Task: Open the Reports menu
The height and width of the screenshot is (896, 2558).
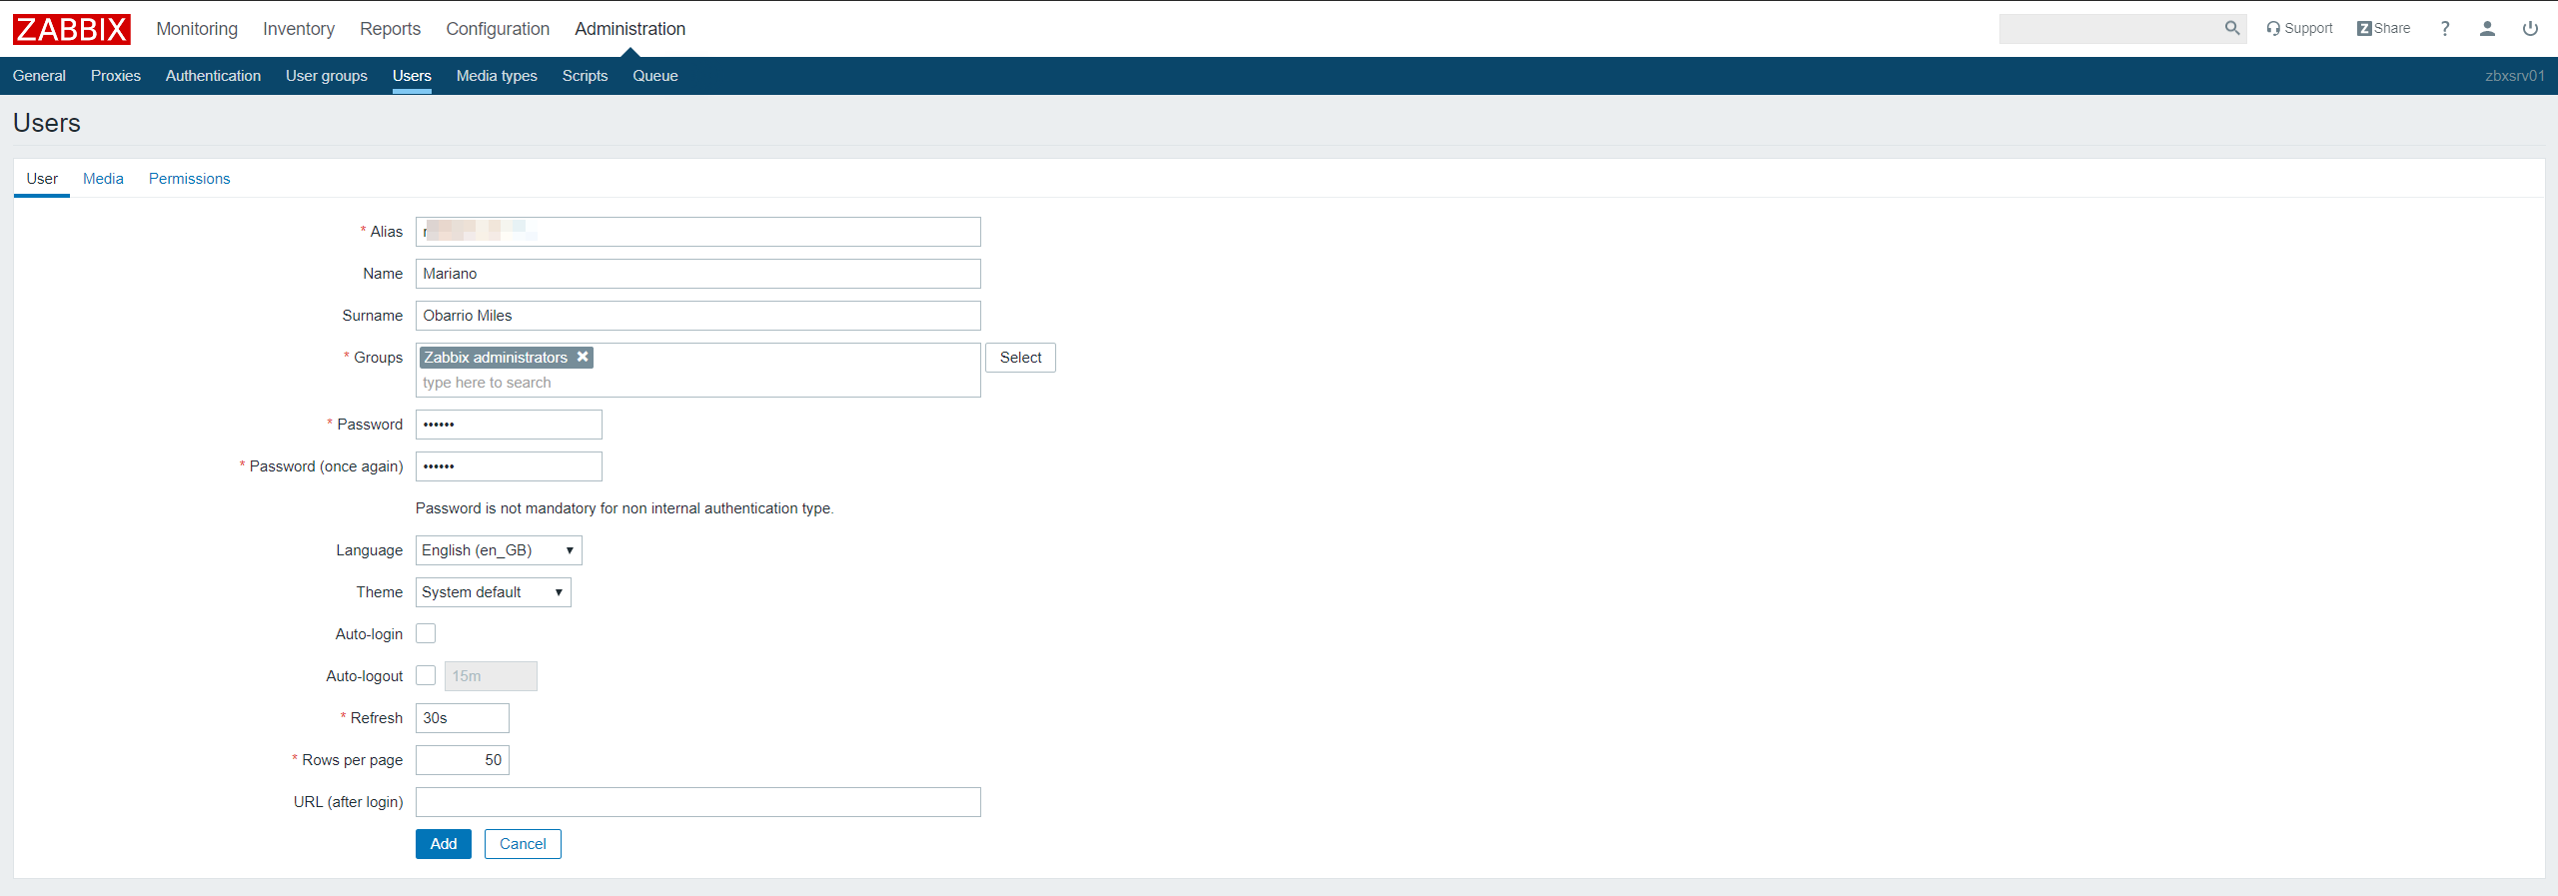Action: pyautogui.click(x=390, y=29)
